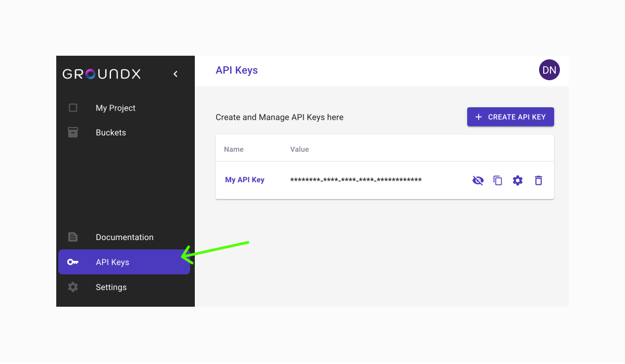Click the GroundX logo
Screen dimensions: 625x364
101,73
